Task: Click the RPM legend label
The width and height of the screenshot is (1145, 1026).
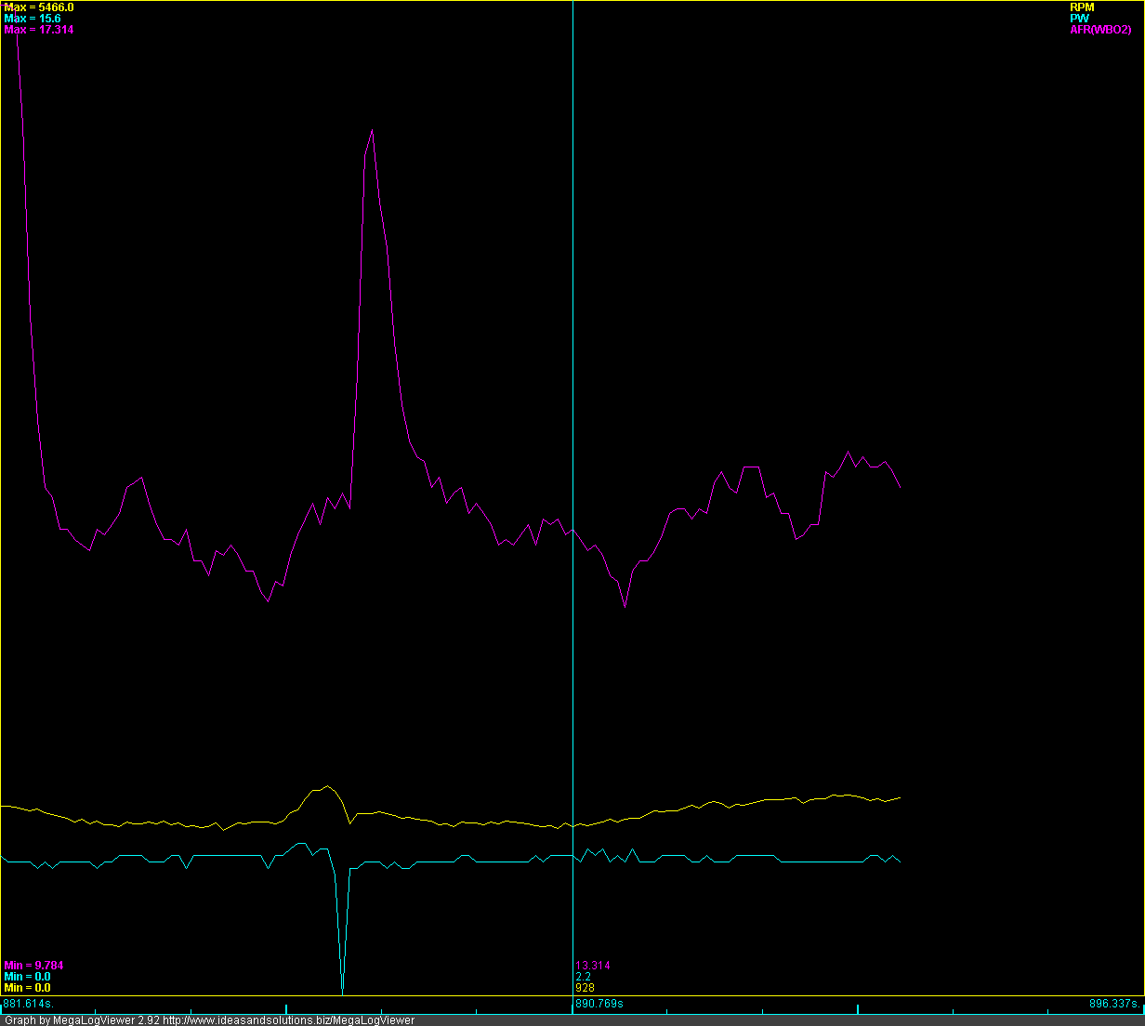Action: click(1082, 7)
